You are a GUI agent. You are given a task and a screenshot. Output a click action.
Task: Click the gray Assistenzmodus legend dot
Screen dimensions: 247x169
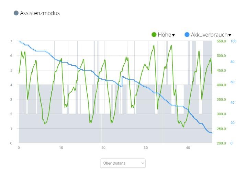[x=16, y=13]
